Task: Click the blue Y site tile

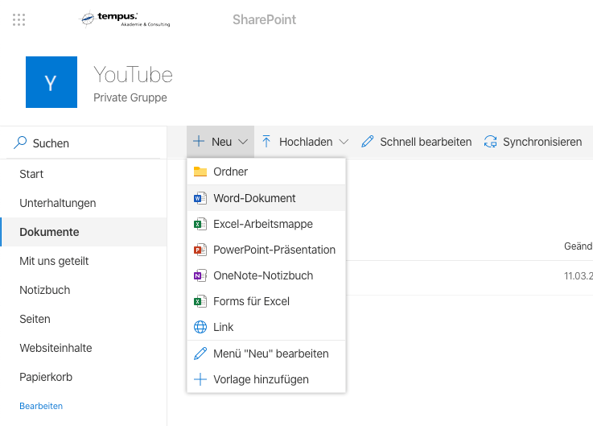Action: (x=51, y=82)
